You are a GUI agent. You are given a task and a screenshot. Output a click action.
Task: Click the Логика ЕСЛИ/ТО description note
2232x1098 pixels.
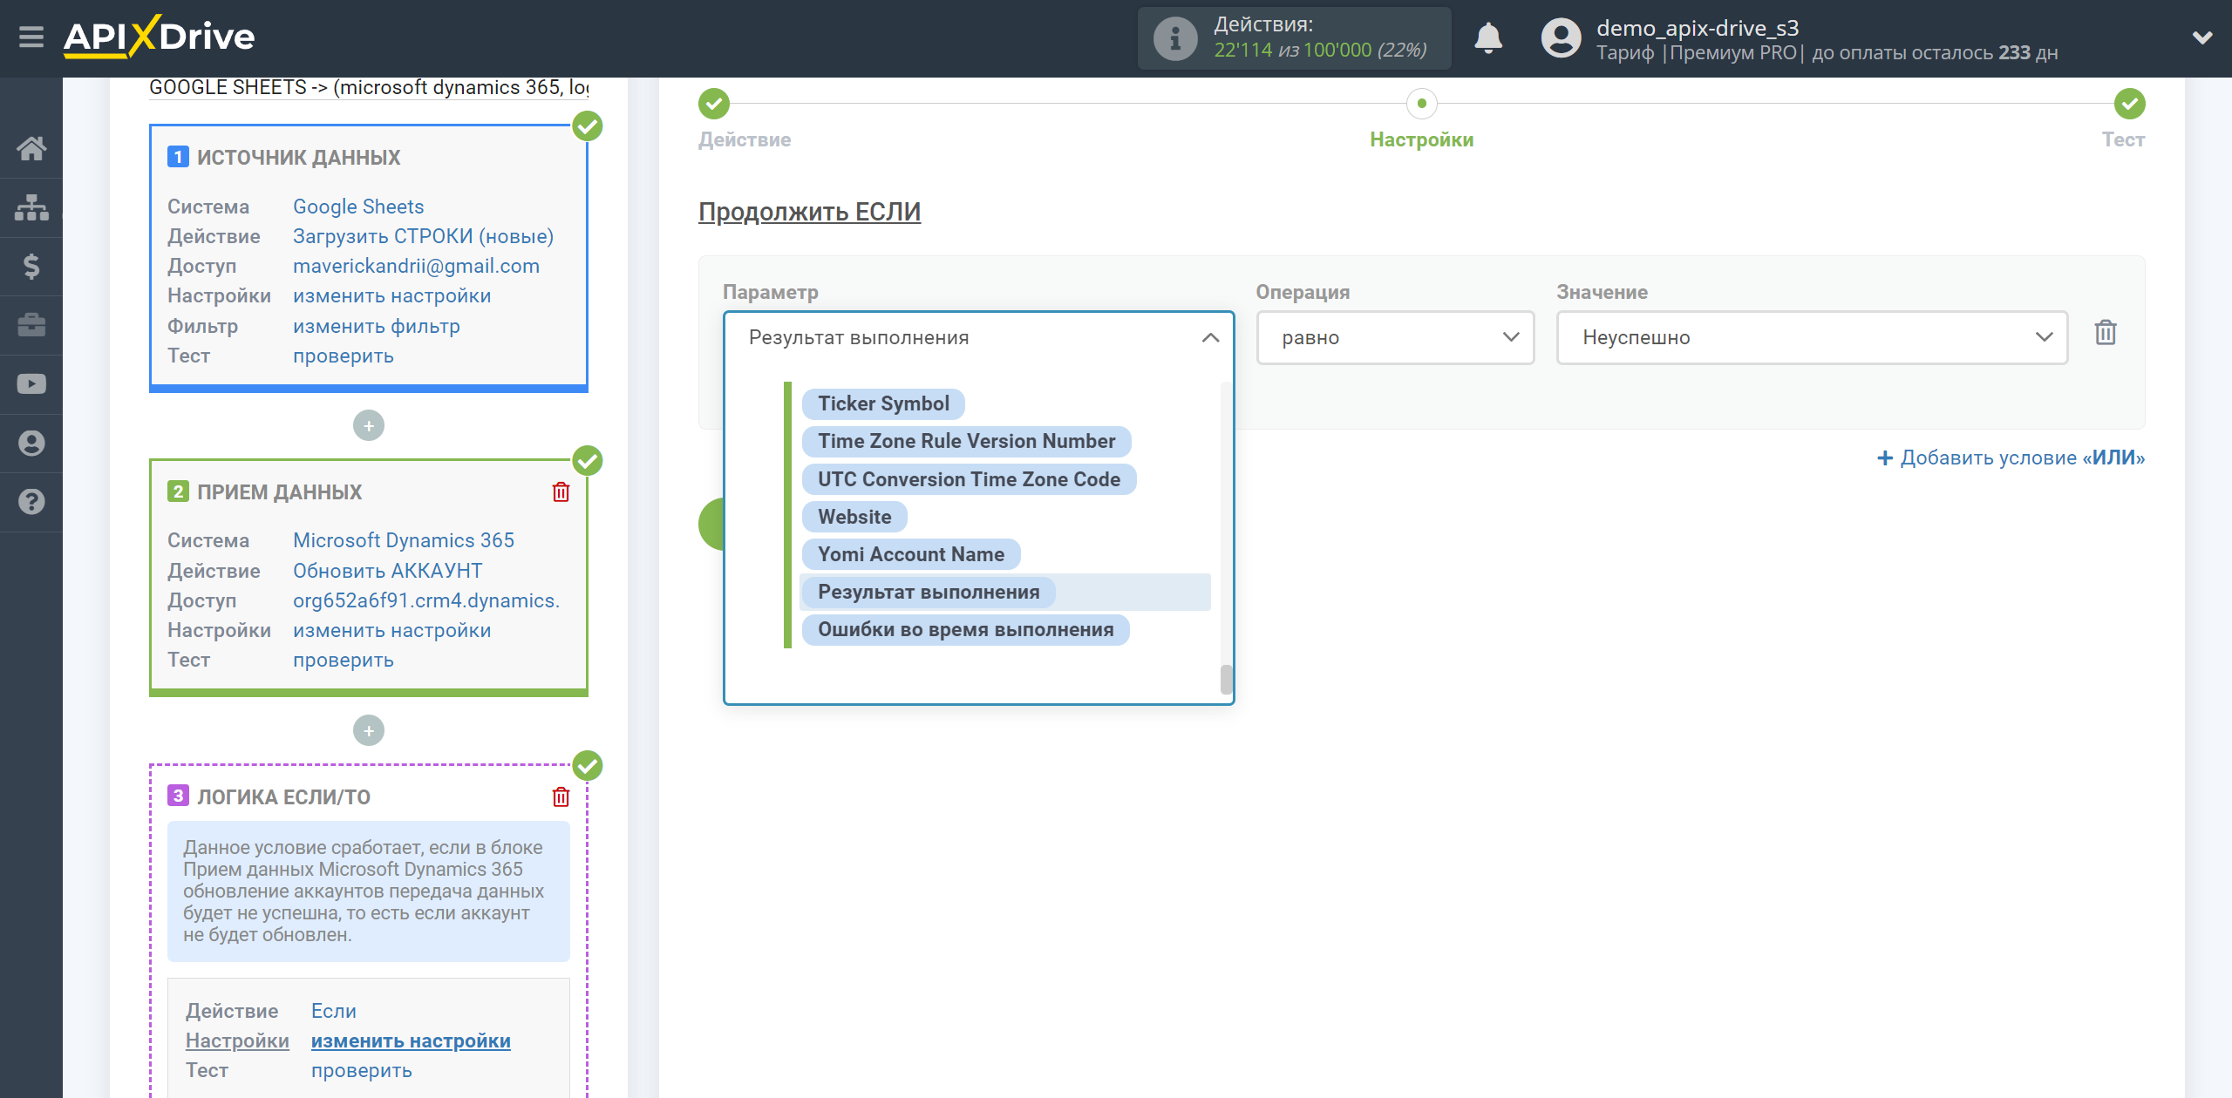369,891
